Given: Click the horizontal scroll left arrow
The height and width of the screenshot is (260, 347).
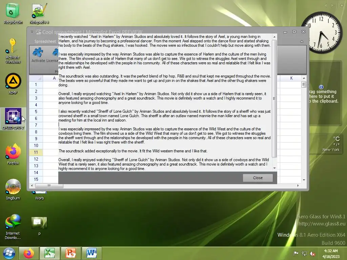Looking at the screenshot, I should click(x=32, y=186).
